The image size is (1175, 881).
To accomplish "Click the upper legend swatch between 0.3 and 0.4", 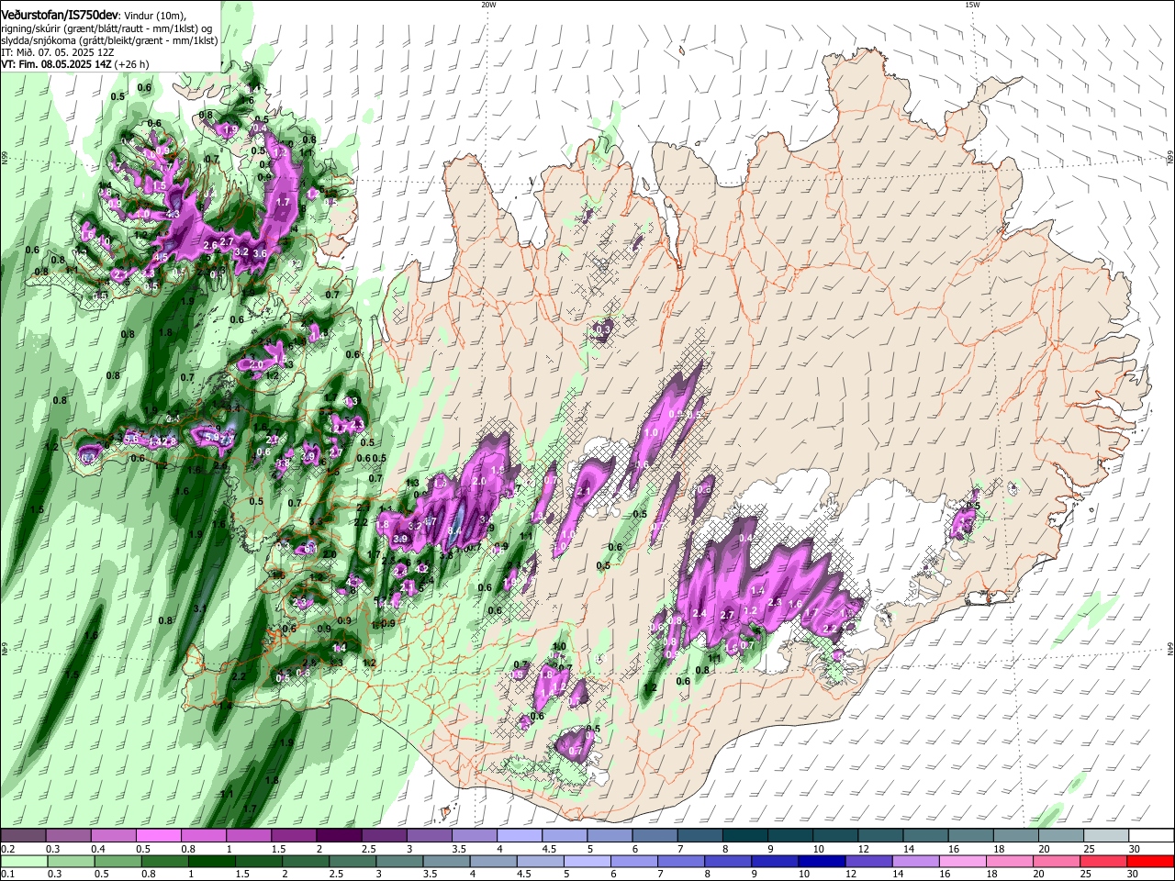I will (70, 836).
